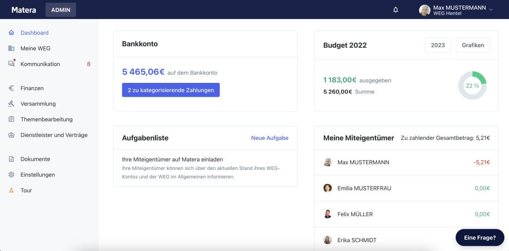Start the Tour from sidebar
Image resolution: width=509 pixels, height=251 pixels.
(x=26, y=190)
